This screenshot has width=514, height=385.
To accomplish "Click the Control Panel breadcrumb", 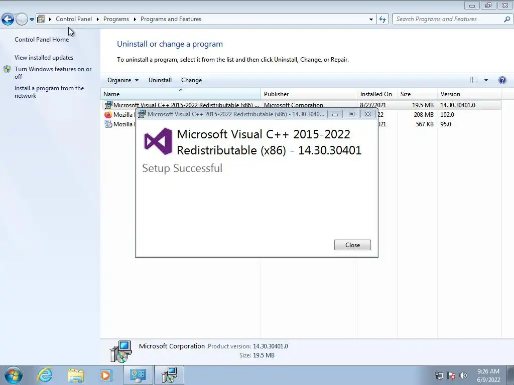I will tap(74, 19).
